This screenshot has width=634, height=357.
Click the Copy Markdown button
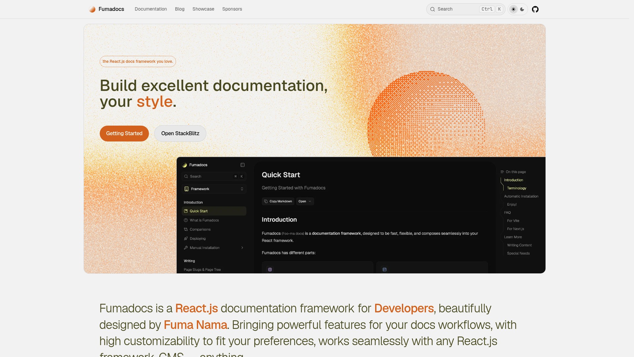(x=278, y=201)
